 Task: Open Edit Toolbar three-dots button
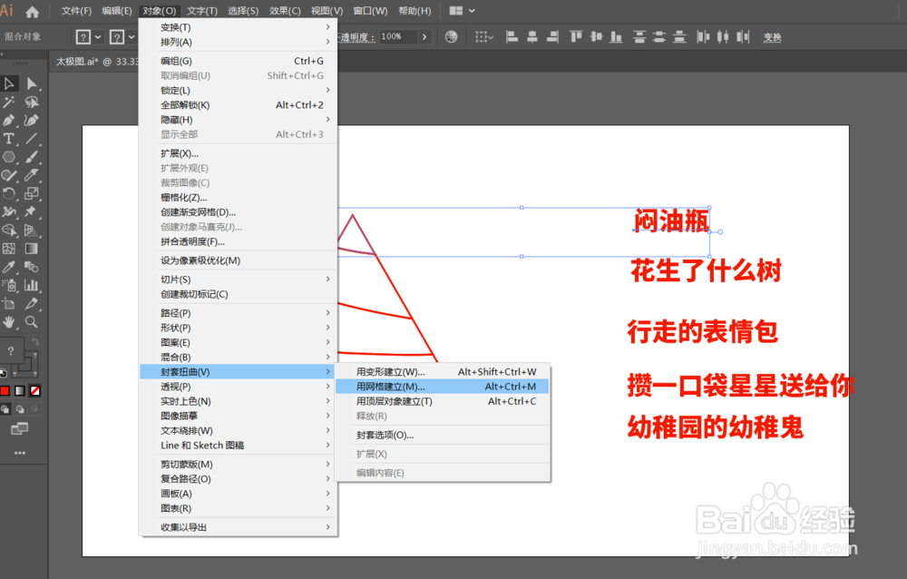pyautogui.click(x=20, y=453)
